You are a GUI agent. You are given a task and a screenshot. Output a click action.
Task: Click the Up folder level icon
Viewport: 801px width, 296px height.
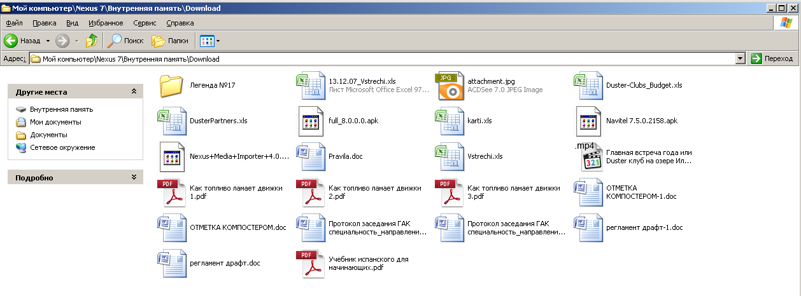click(92, 41)
